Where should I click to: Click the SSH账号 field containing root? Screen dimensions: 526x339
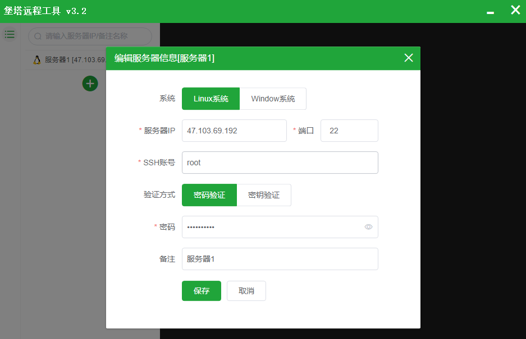point(280,162)
